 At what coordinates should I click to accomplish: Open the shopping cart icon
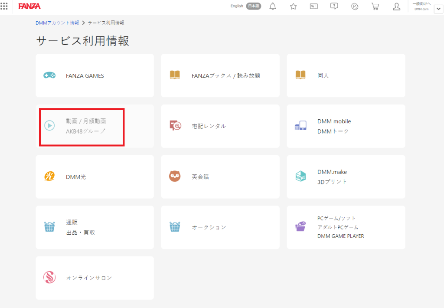pos(375,7)
